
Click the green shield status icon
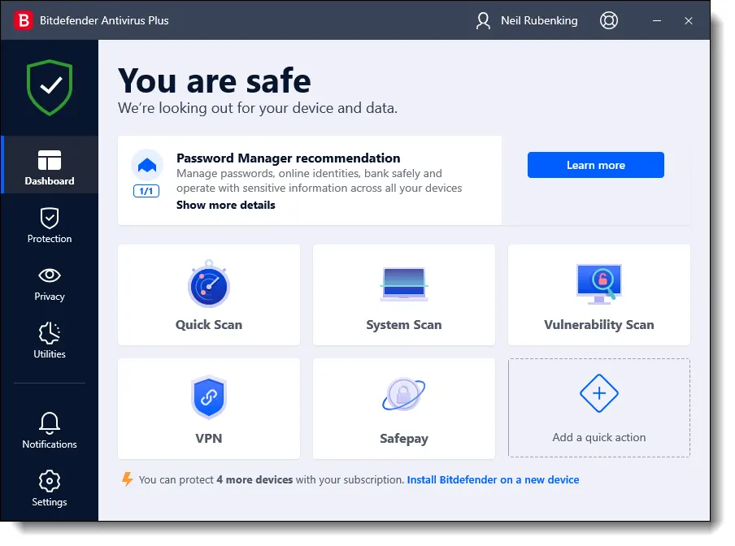pos(50,87)
